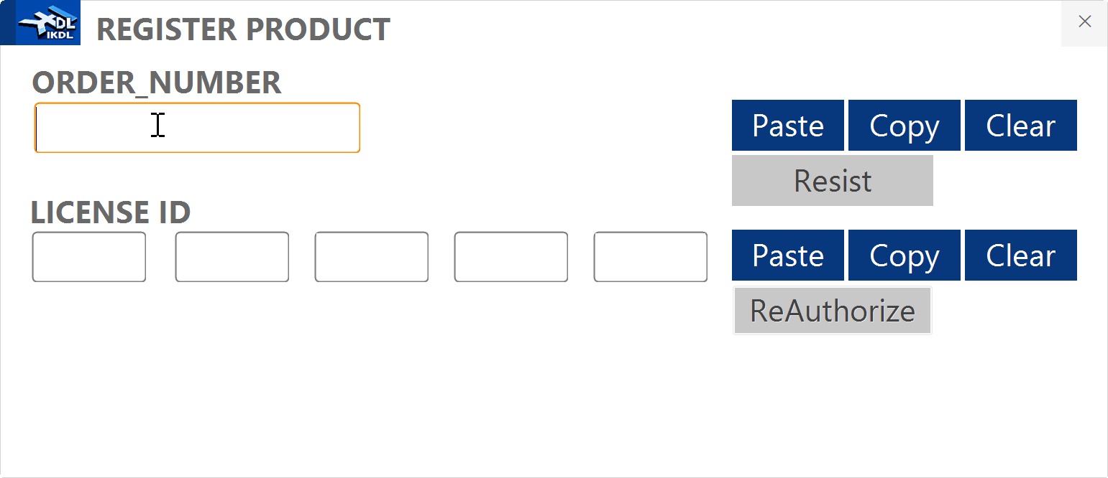Clear the order number field
The width and height of the screenshot is (1108, 478).
pyautogui.click(x=1020, y=126)
